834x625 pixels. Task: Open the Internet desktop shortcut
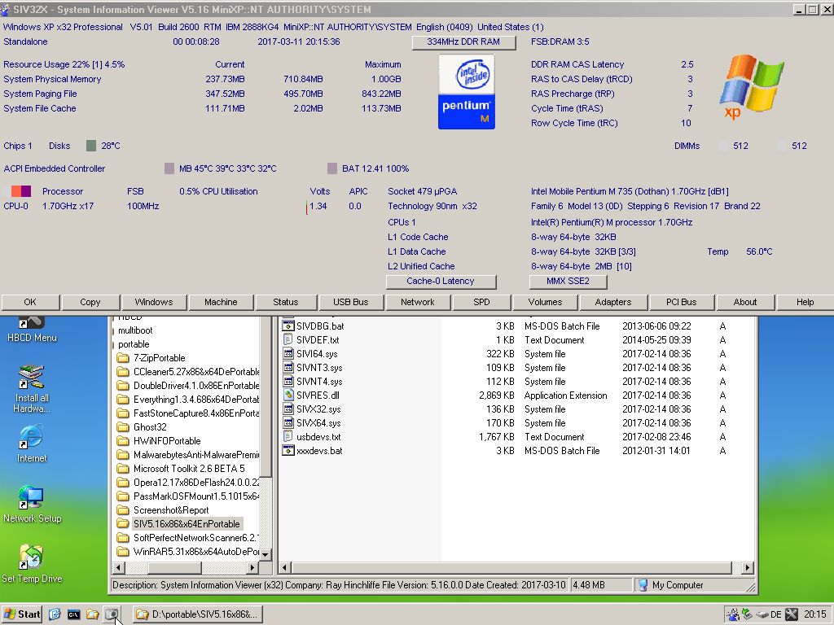[32, 444]
